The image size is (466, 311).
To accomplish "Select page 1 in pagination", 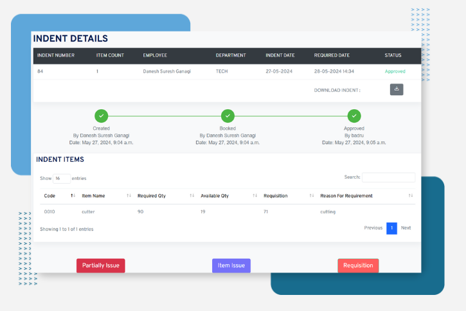I will point(391,228).
